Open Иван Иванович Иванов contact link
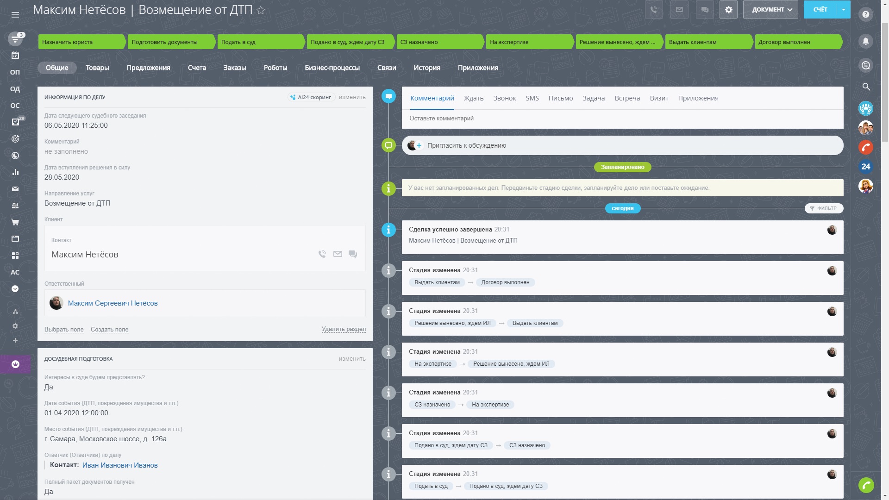This screenshot has width=889, height=500. (120, 465)
